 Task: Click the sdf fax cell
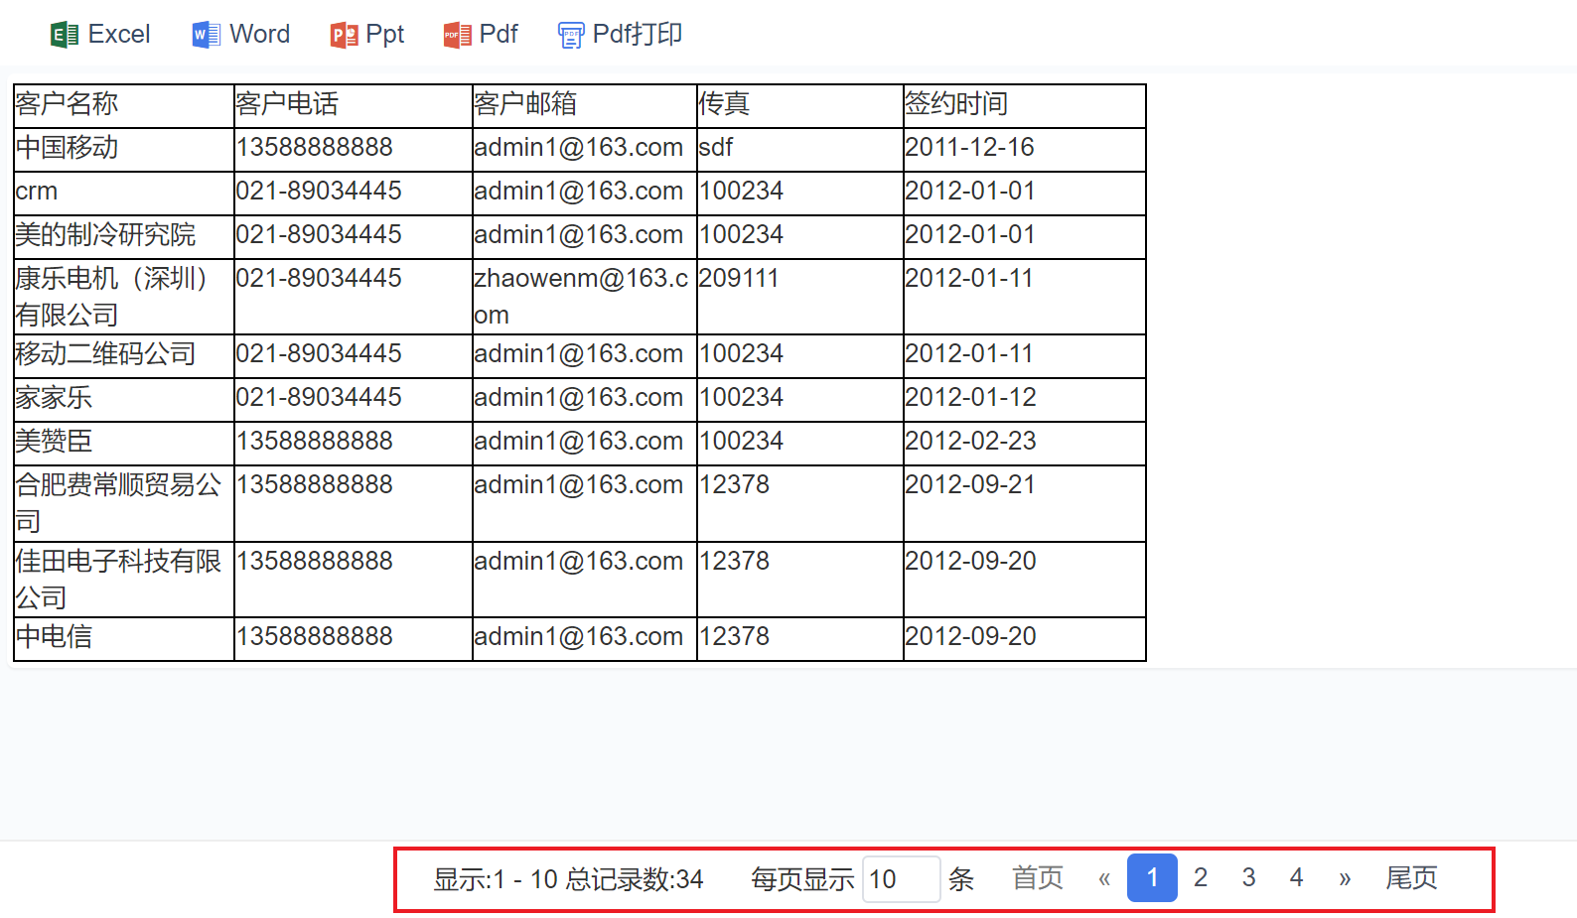click(800, 150)
